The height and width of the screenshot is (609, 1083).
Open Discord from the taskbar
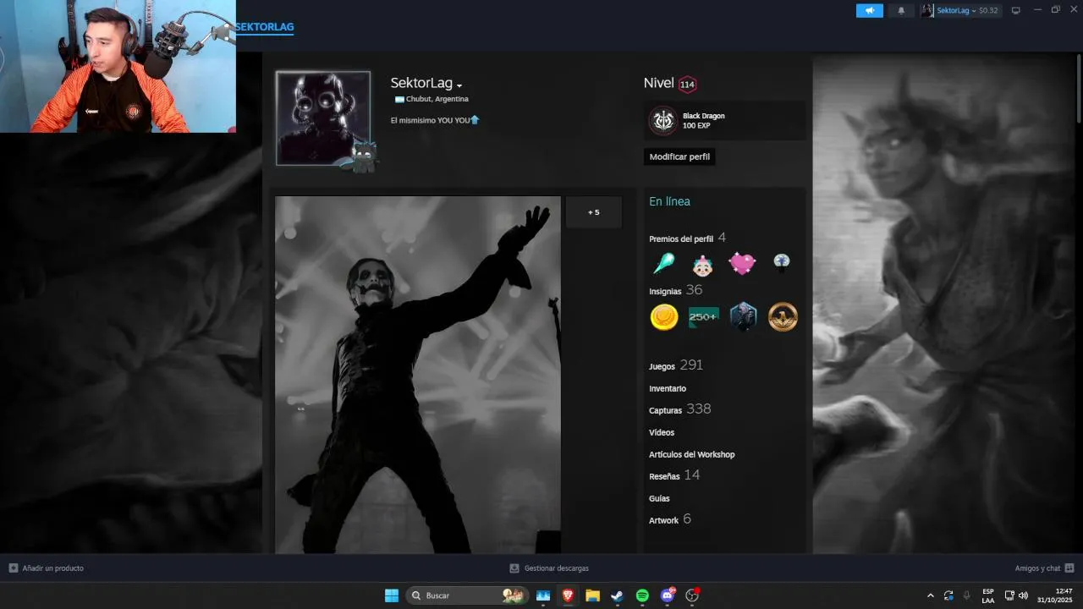[667, 595]
